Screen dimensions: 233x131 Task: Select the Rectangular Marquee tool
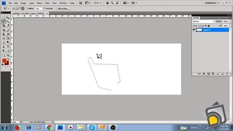tap(4, 18)
